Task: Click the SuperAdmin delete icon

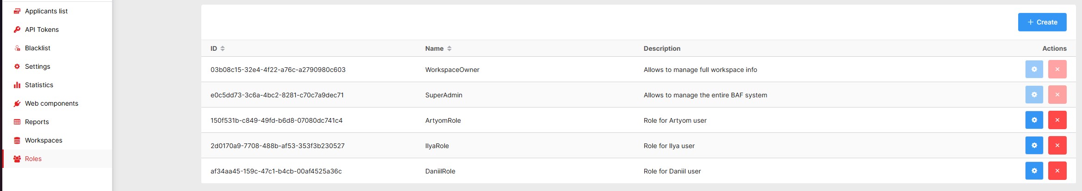Action: 1057,95
